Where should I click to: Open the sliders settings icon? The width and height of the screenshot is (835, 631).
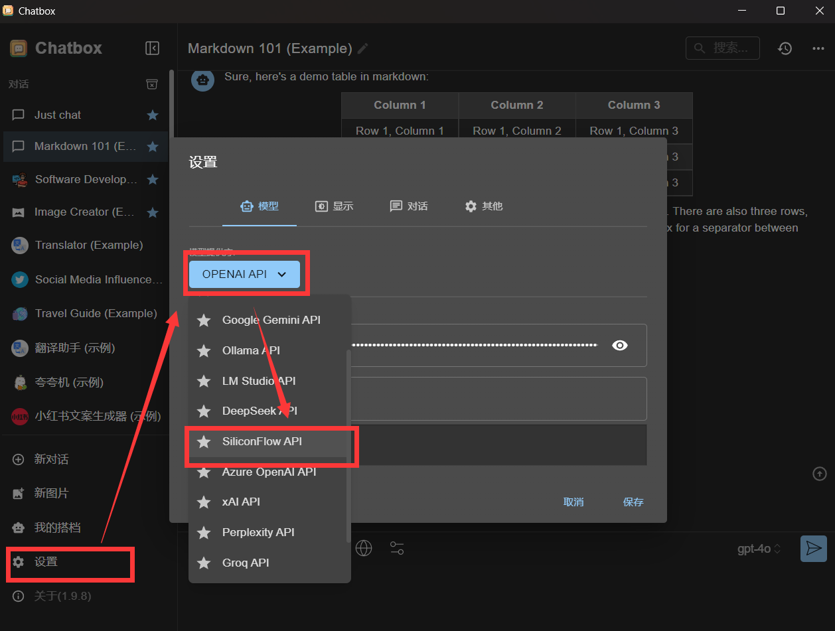pyautogui.click(x=397, y=548)
